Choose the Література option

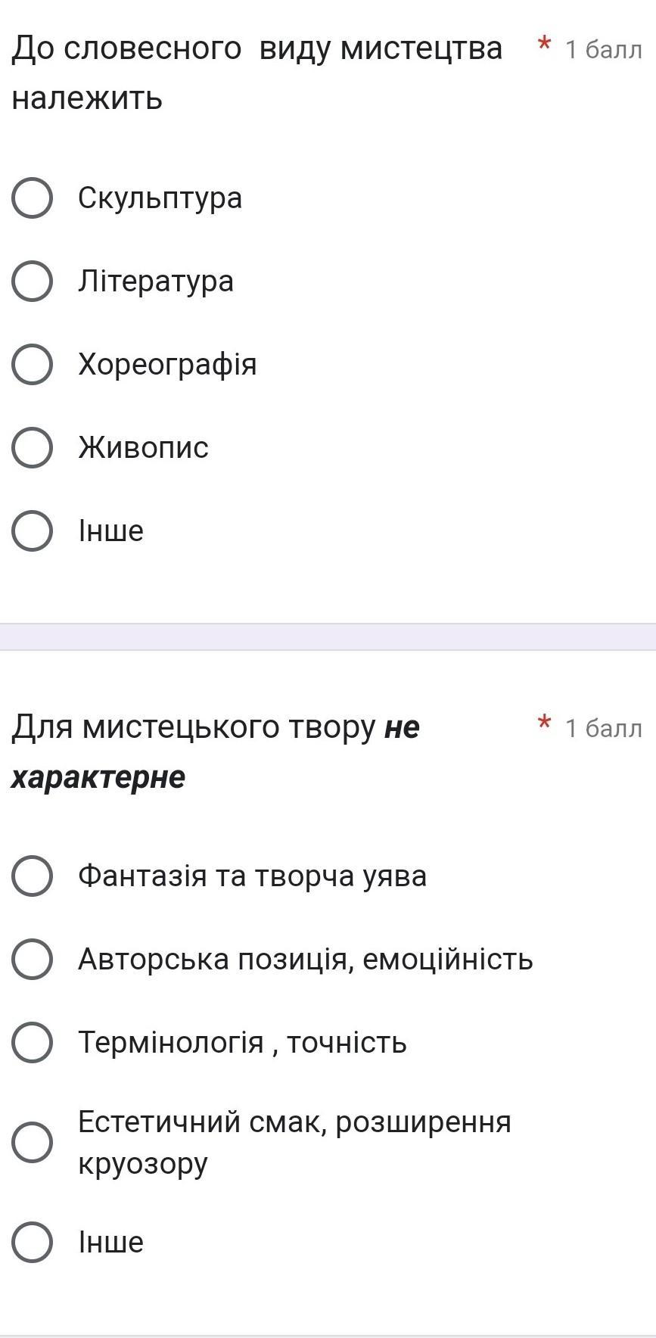point(33,282)
